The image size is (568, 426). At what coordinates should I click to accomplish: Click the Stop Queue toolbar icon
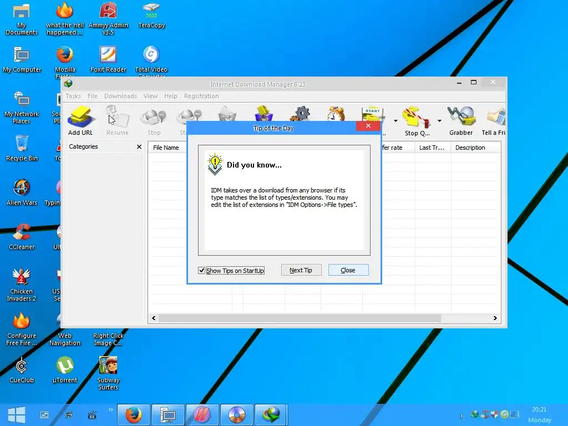click(417, 121)
